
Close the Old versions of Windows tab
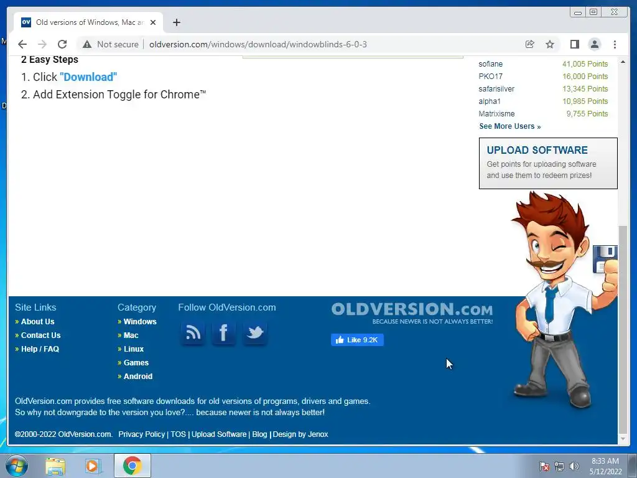coord(153,22)
